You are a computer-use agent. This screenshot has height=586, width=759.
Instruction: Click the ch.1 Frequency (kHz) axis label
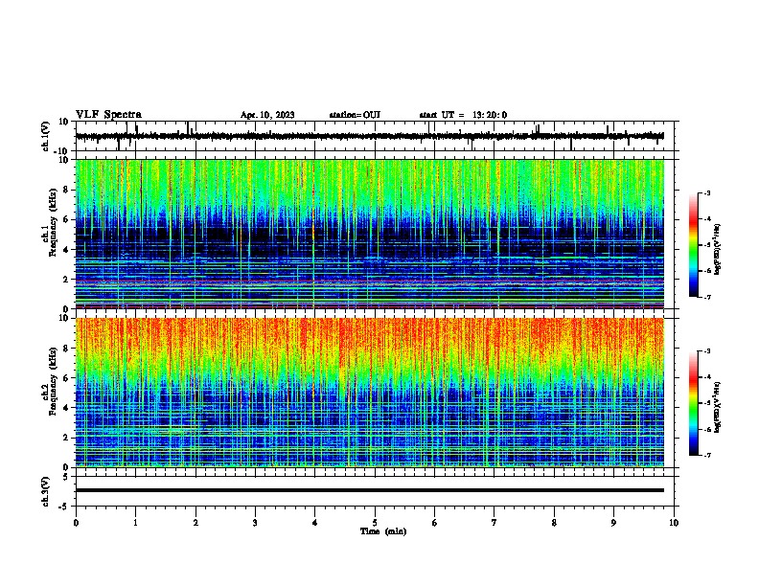point(49,222)
